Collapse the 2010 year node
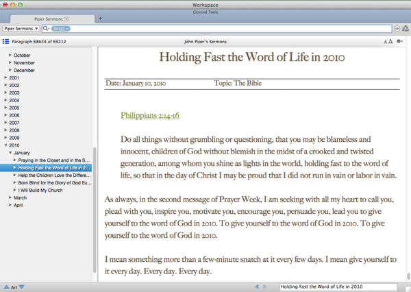This screenshot has height=292, width=411. [x=5, y=145]
